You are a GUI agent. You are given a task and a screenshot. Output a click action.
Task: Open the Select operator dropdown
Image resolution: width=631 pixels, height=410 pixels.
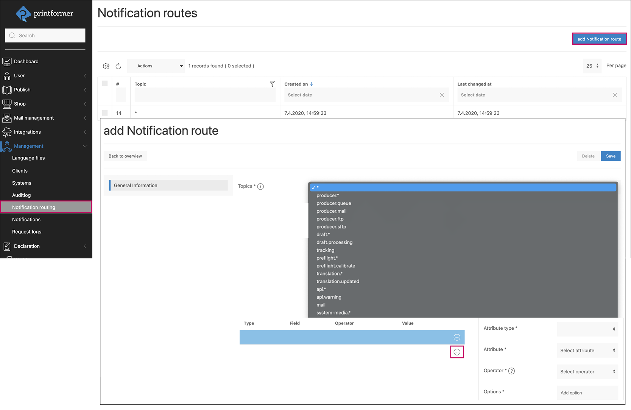[587, 372]
